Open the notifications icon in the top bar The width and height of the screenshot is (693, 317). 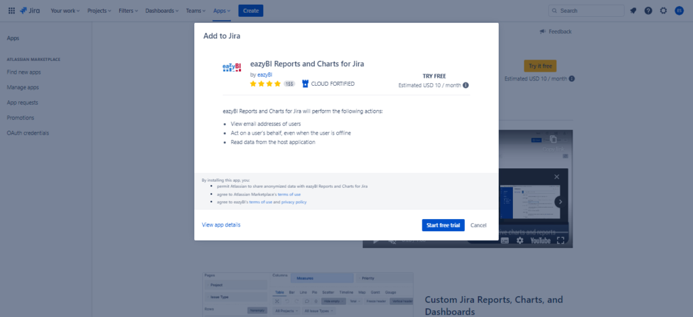[x=633, y=11]
